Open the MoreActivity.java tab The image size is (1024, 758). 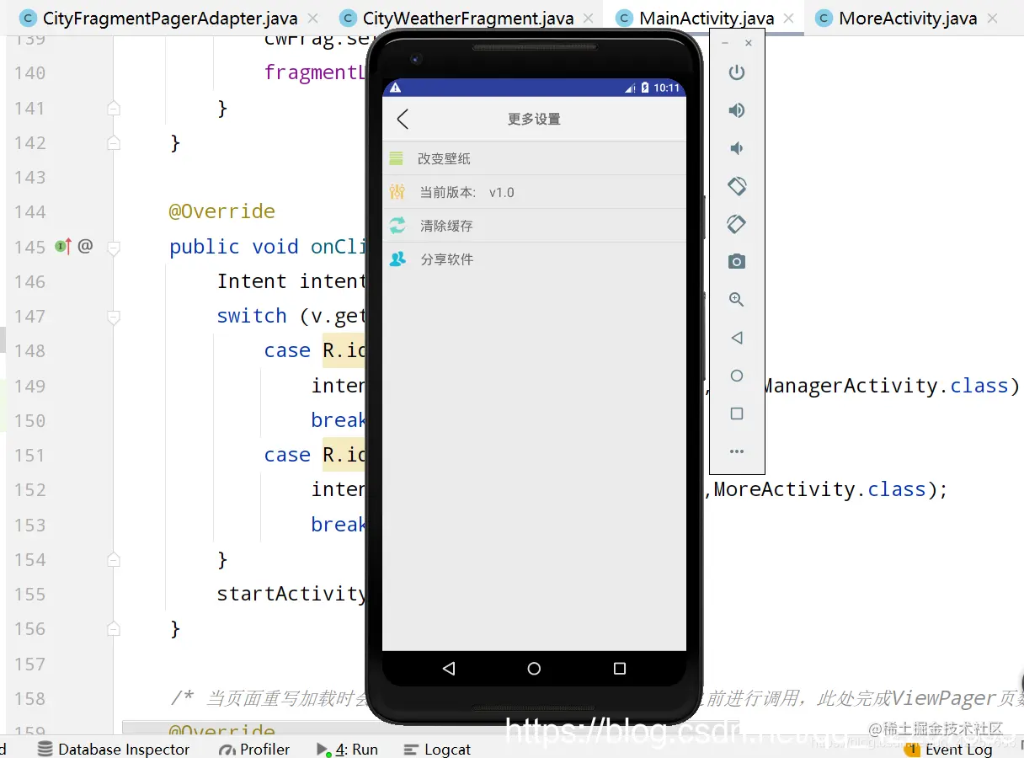(x=908, y=19)
